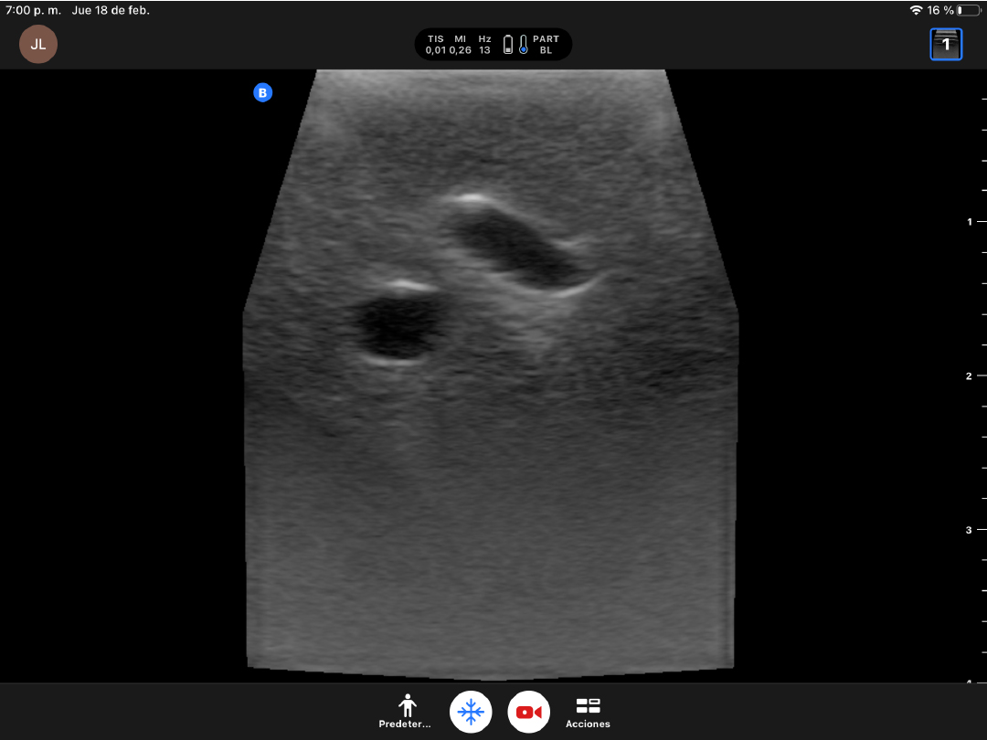
Task: Tap the probe thermometer temperature icon
Action: tap(524, 45)
